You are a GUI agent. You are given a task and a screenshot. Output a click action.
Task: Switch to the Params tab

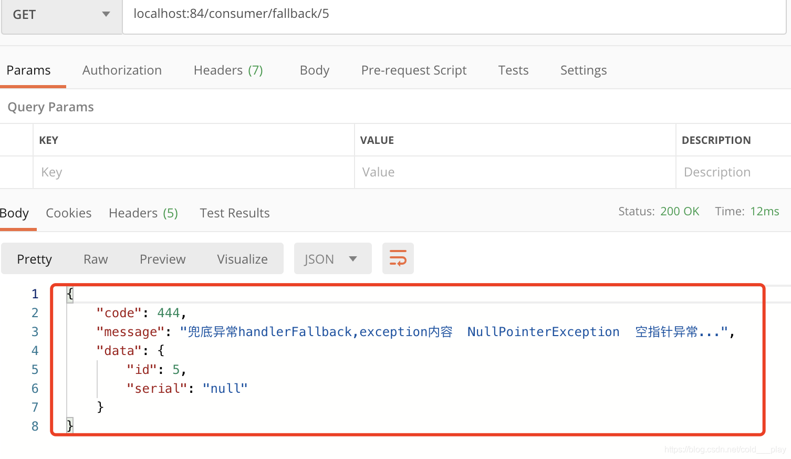tap(29, 70)
